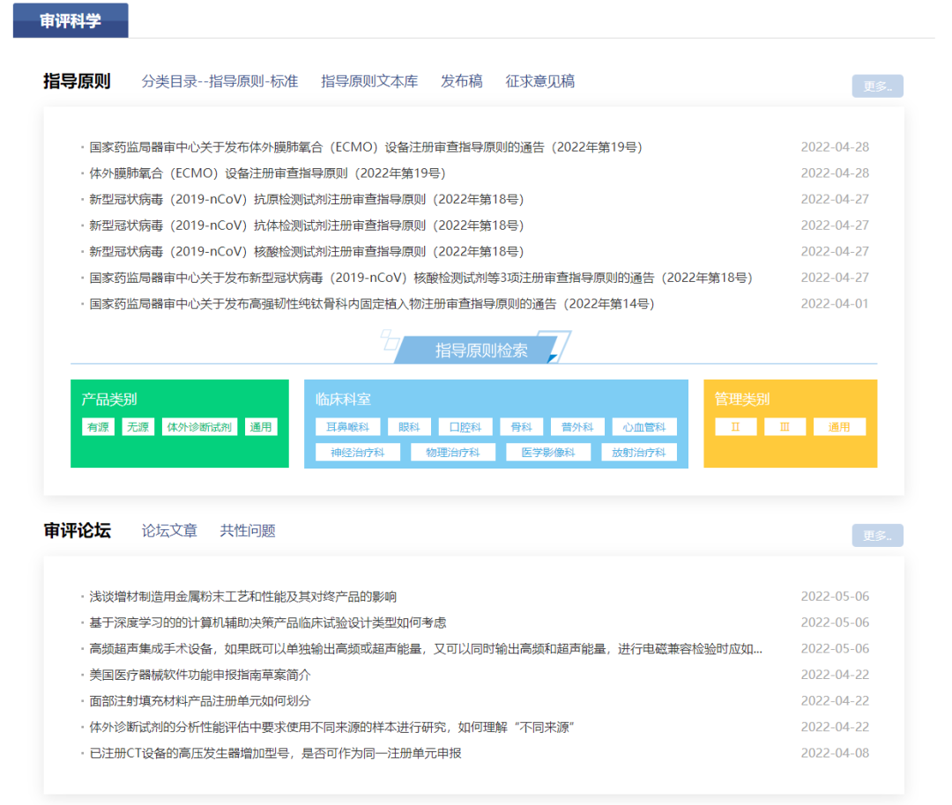
Task: Choose 口腔科 clinical department
Action: (x=465, y=427)
